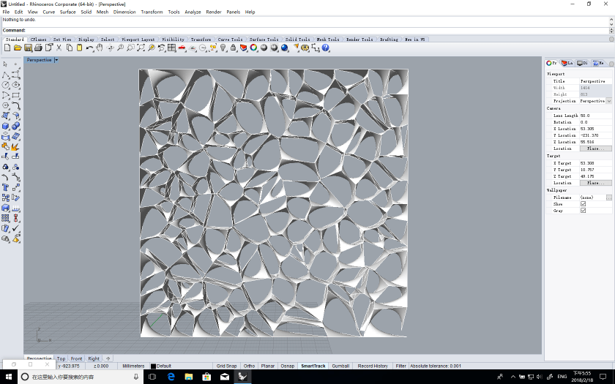
Task: Toggle the wallpaper Gray checkbox
Action: [583, 211]
